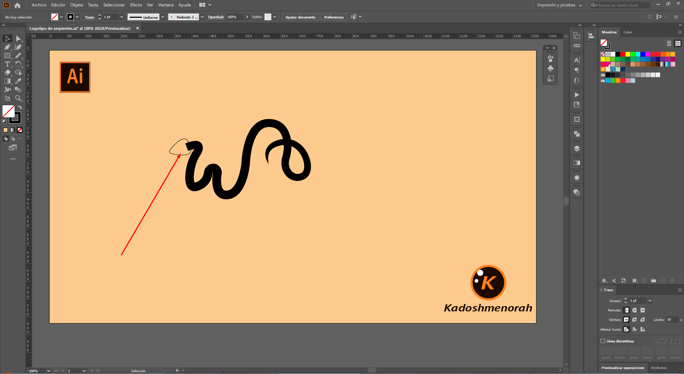
Task: Select the Pen tool
Action: click(x=7, y=47)
